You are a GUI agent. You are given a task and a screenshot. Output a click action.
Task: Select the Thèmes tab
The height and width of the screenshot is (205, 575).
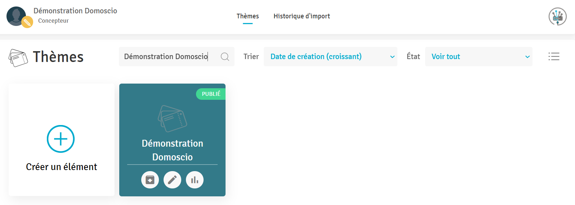coord(248,16)
